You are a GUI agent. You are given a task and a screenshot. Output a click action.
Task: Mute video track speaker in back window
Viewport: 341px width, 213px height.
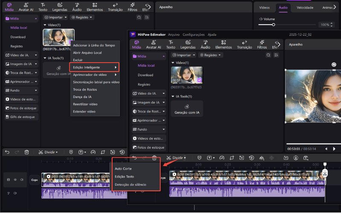pyautogui.click(x=22, y=180)
